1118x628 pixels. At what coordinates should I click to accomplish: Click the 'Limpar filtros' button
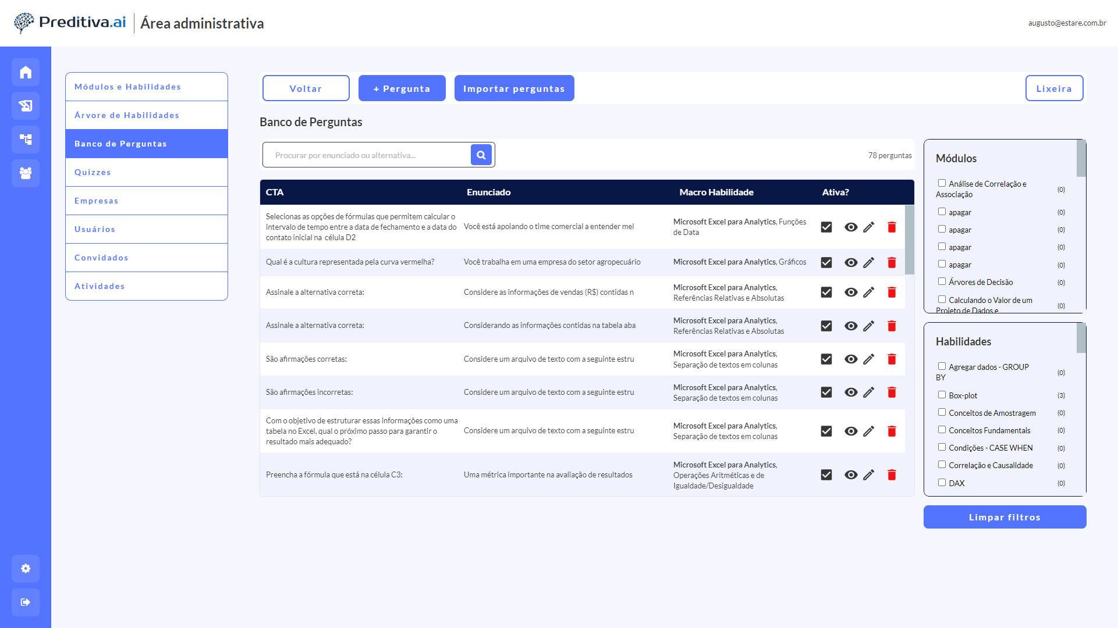tap(1005, 517)
